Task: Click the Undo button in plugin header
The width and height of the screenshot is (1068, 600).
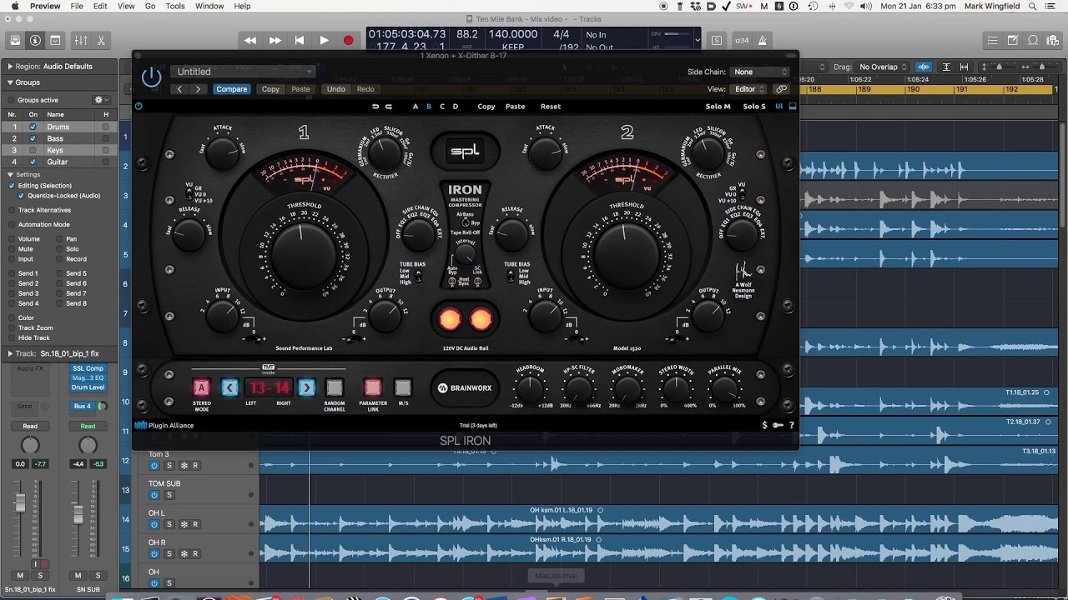Action: 335,89
